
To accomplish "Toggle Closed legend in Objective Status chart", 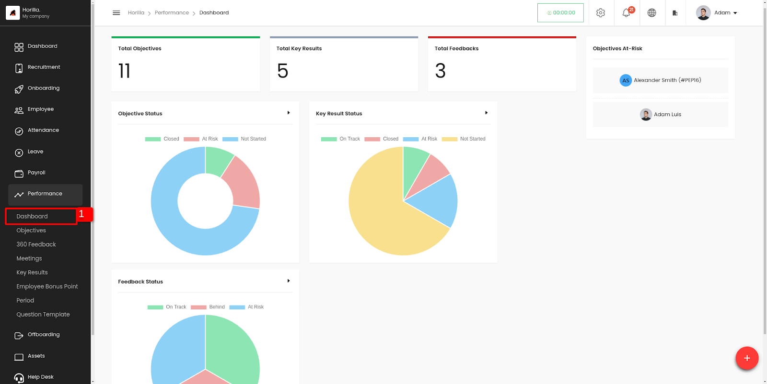I will [x=162, y=139].
